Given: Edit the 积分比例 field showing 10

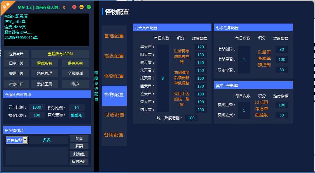Looking at the screenshot, I should 77,107.
